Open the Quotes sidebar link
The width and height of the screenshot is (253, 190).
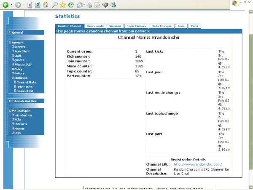point(19,60)
